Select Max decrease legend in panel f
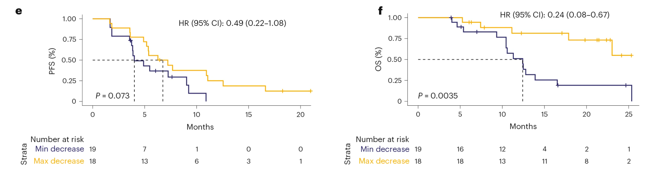Screen dimensions: 648x172 pos(384,161)
